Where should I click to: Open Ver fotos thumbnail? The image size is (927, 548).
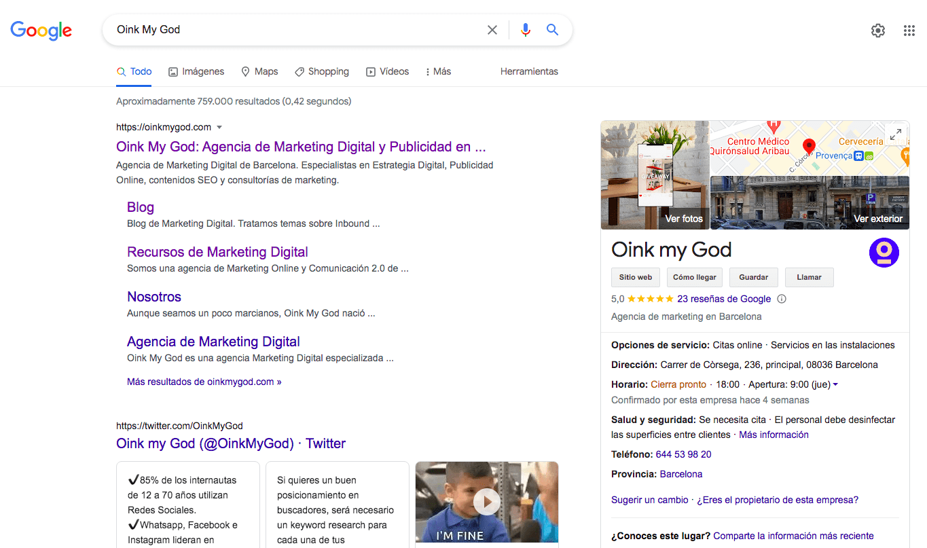(655, 175)
